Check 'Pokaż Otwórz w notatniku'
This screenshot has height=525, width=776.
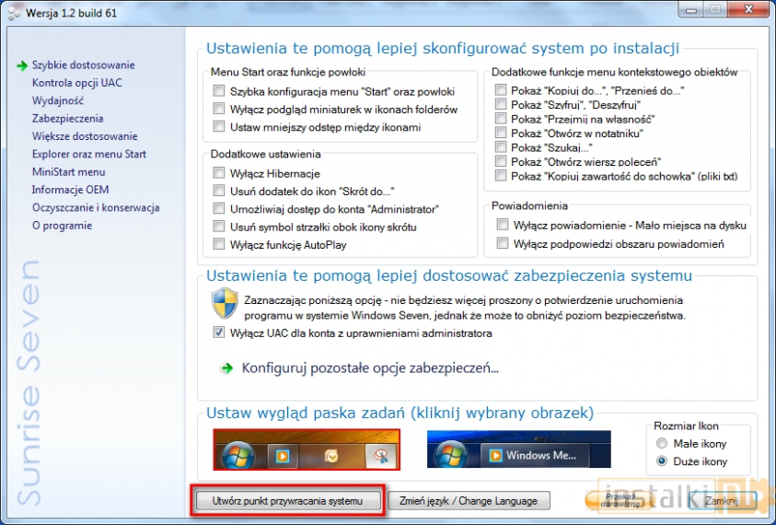(x=501, y=133)
